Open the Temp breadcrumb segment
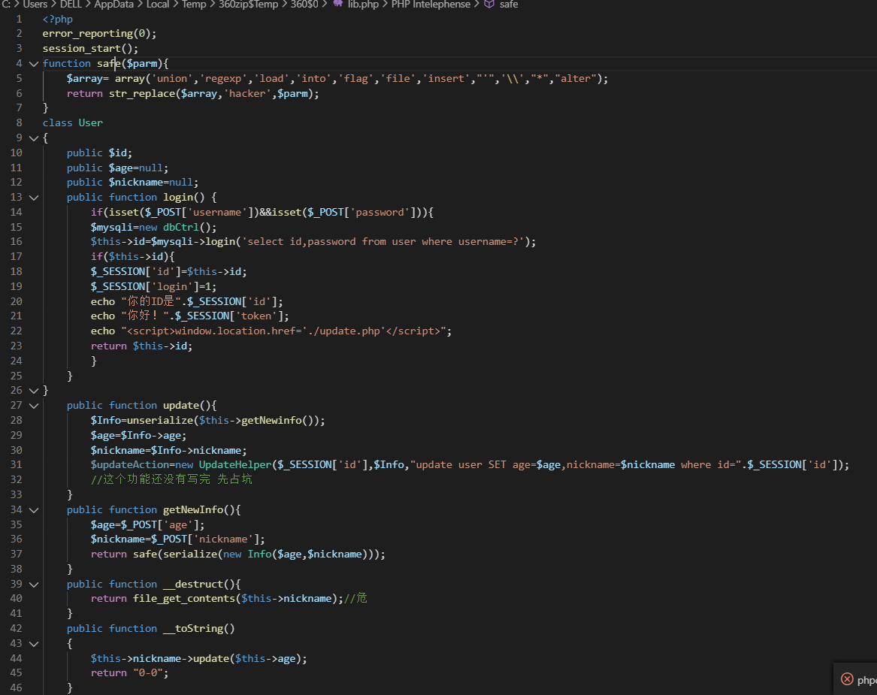The width and height of the screenshot is (877, 695). pyautogui.click(x=194, y=4)
